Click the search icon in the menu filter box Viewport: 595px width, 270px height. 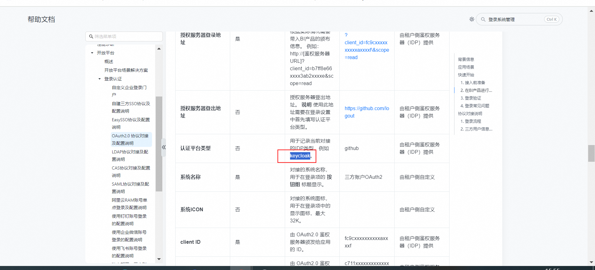pyautogui.click(x=91, y=36)
